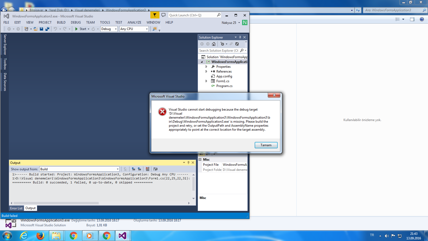
Task: Click the Find Message in Code icon
Action: tap(125, 169)
